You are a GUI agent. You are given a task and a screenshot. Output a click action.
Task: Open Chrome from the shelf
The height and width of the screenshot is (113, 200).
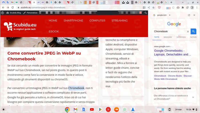[x=67, y=110]
